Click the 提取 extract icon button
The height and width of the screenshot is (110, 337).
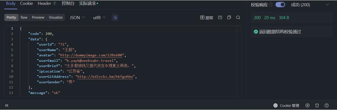pyautogui.click(x=207, y=18)
